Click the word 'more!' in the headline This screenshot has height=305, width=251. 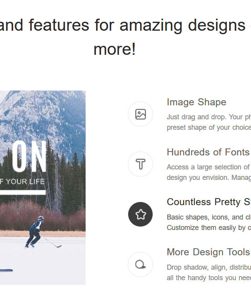[x=115, y=49]
